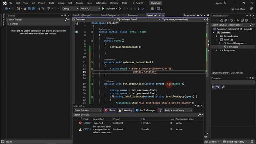The height and width of the screenshot is (144, 256).
Task: Click the Description column header
Action: coord(98,119)
